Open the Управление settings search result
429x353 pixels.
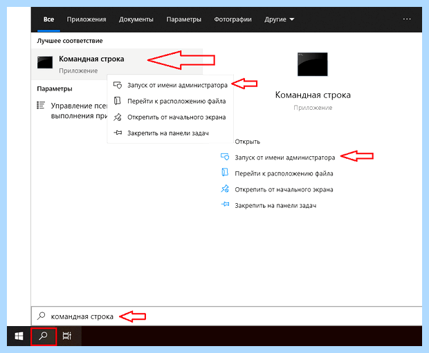[x=72, y=111]
